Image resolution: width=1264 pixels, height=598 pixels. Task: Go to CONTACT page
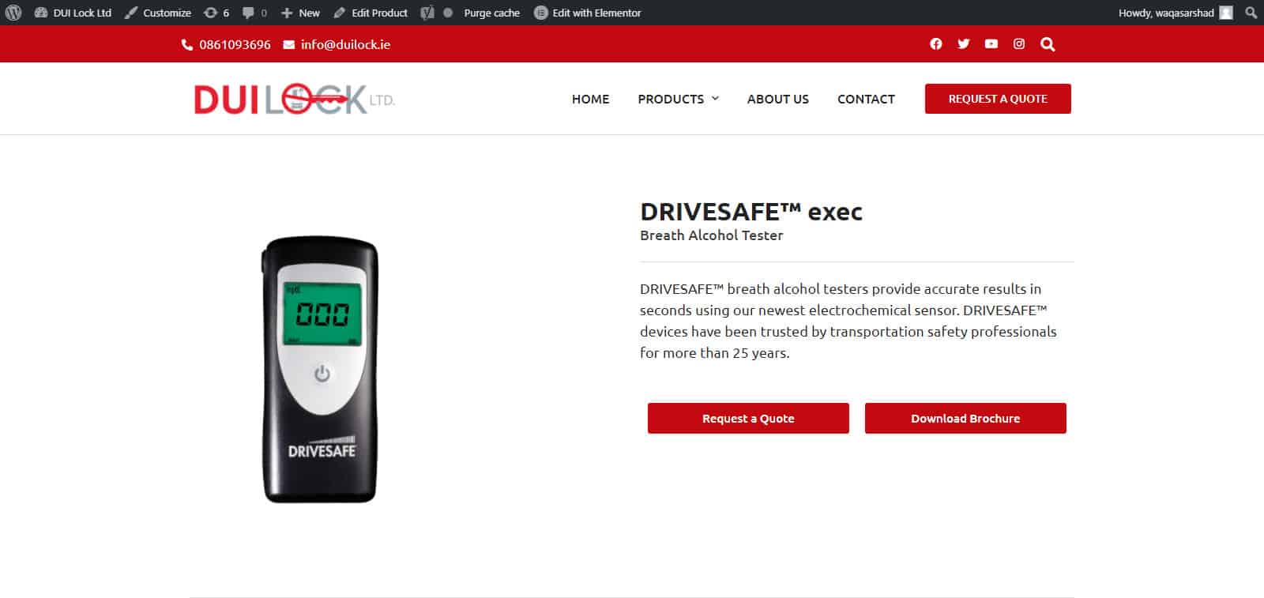866,99
